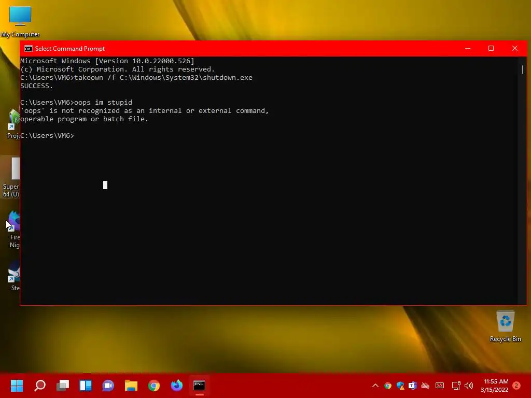Open taskbar Search
Screen dimensions: 531x398
[x=40, y=386]
